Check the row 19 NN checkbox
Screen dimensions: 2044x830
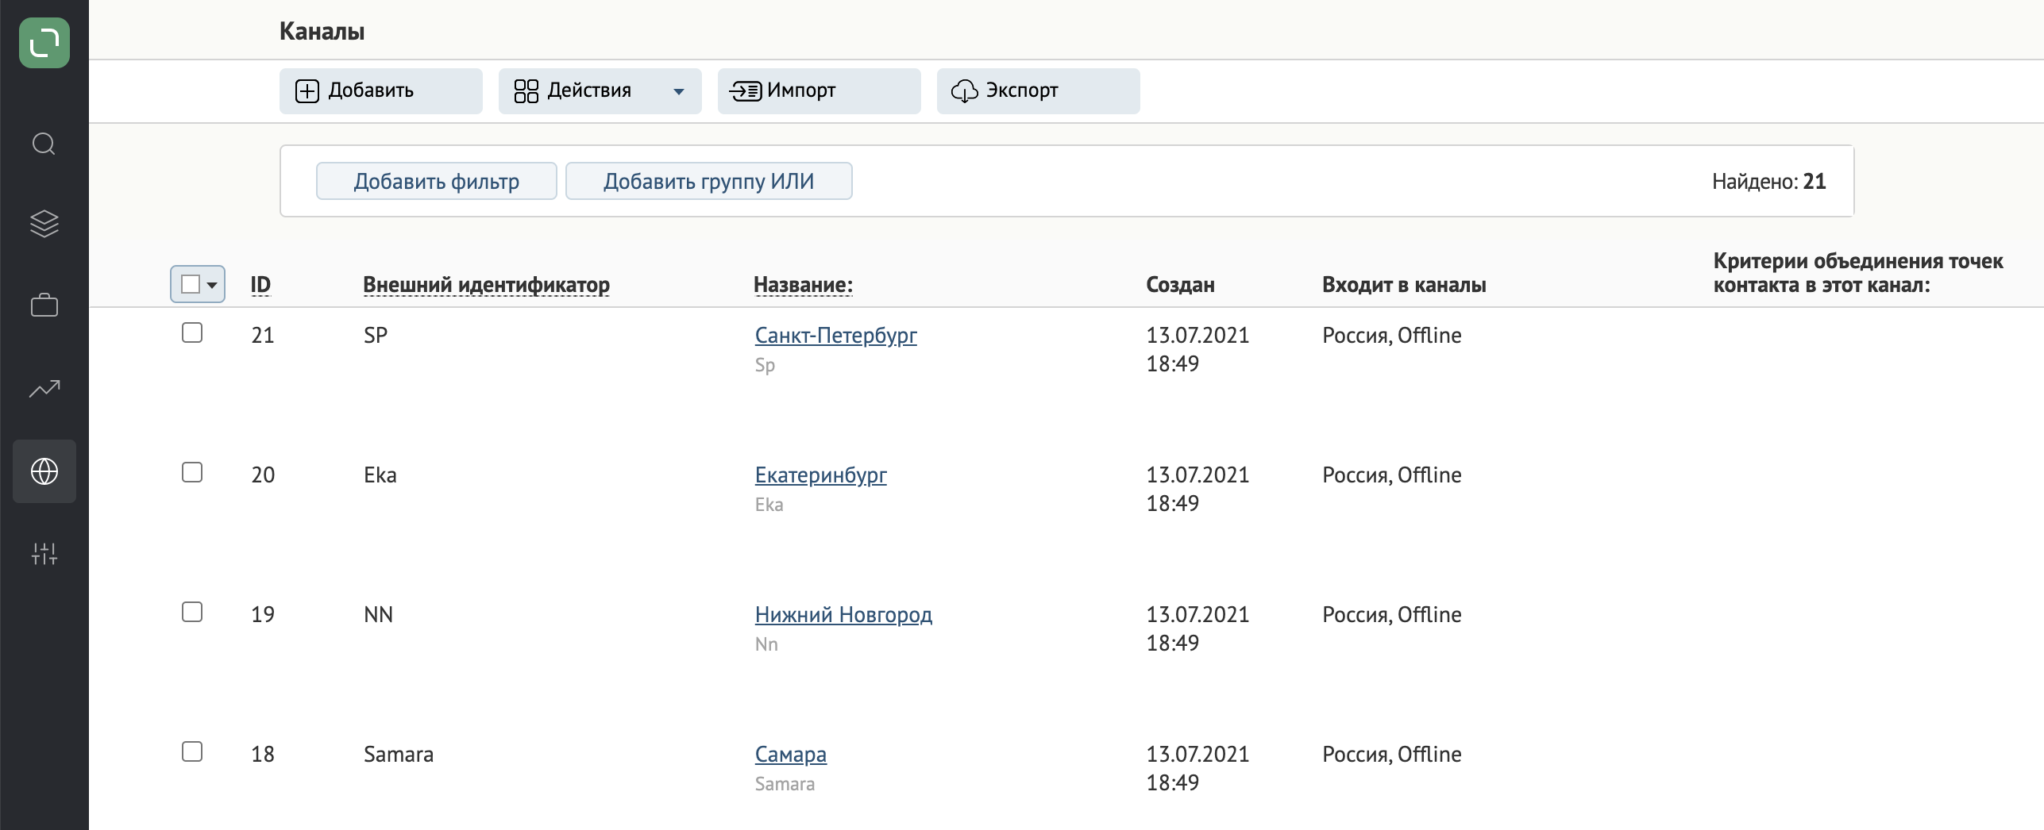pyautogui.click(x=192, y=612)
